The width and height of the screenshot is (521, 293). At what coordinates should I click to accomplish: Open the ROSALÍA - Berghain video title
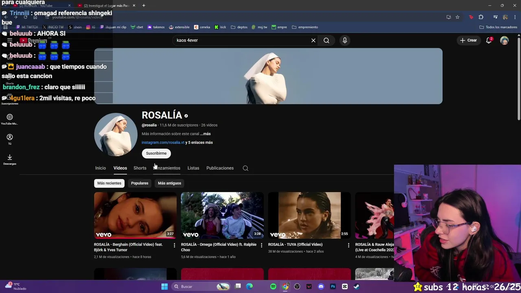click(128, 247)
